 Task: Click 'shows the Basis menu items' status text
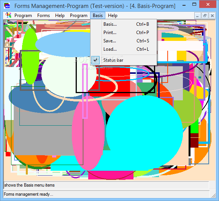pos(29,185)
